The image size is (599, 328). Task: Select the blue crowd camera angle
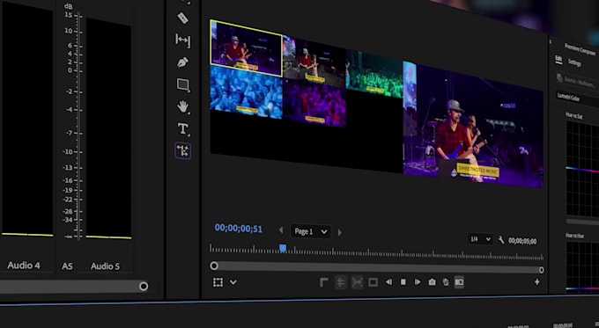click(247, 92)
